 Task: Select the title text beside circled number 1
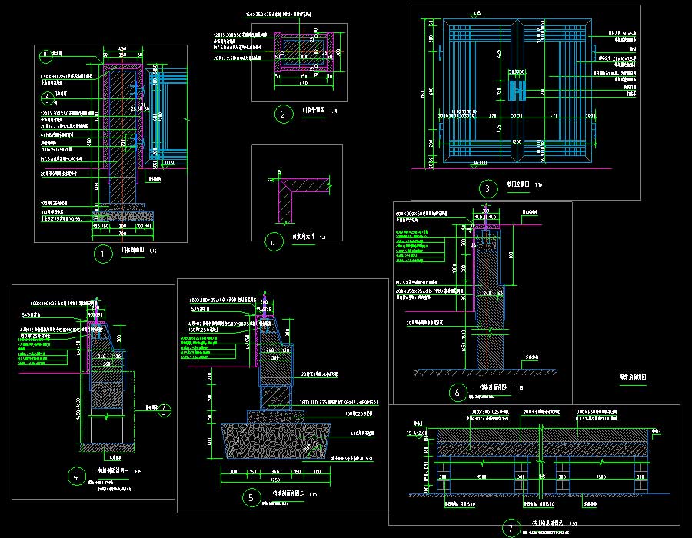tap(133, 250)
